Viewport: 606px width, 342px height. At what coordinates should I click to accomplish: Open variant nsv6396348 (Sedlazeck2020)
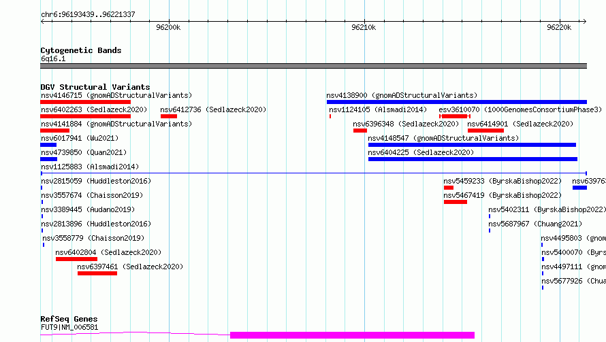(406, 124)
